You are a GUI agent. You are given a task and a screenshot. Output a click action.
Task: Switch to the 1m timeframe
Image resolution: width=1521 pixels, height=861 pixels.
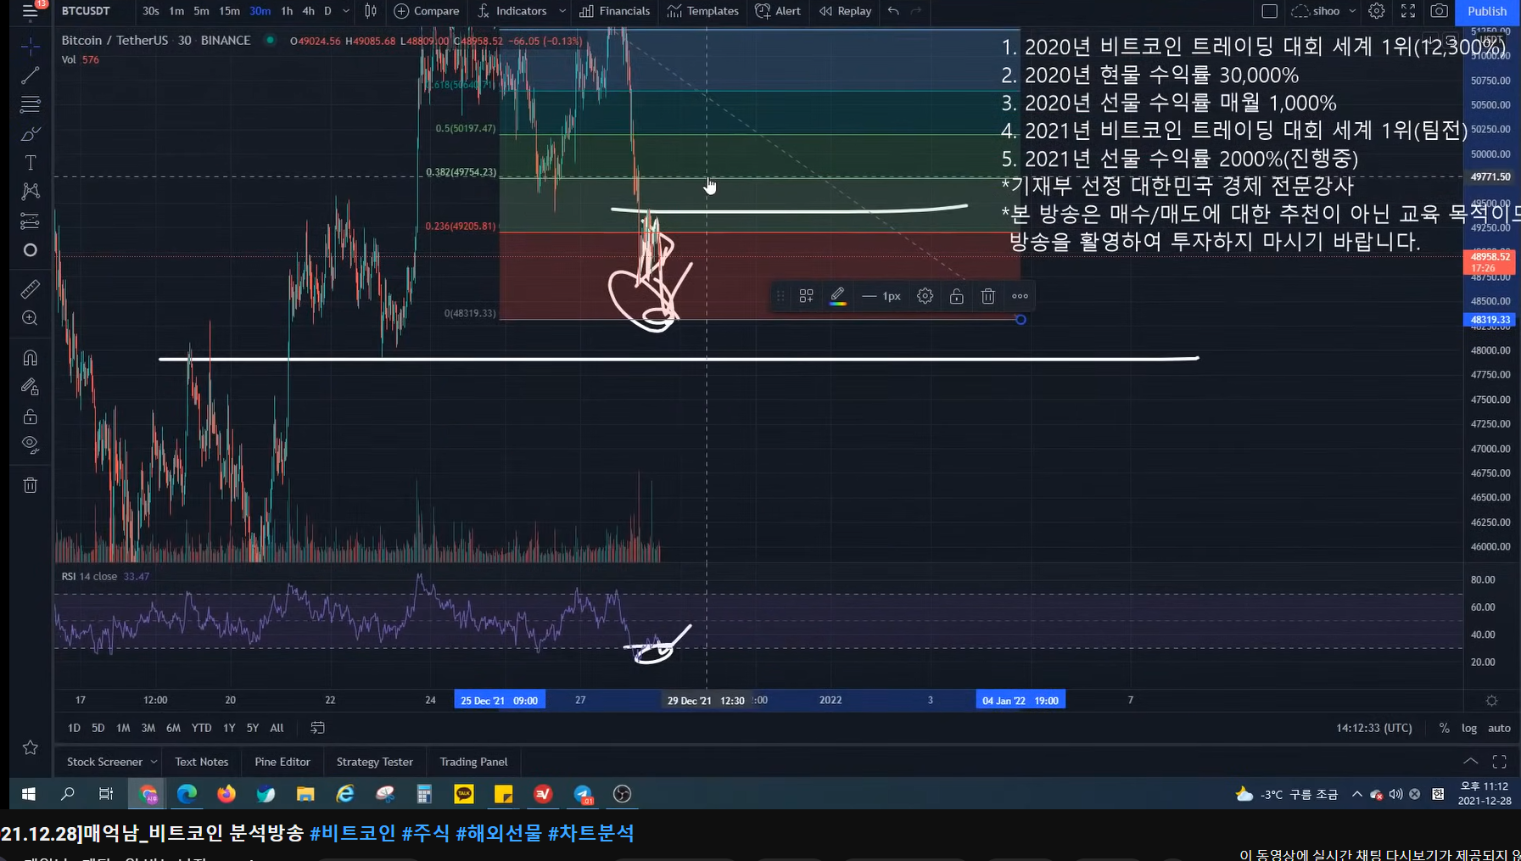(176, 11)
